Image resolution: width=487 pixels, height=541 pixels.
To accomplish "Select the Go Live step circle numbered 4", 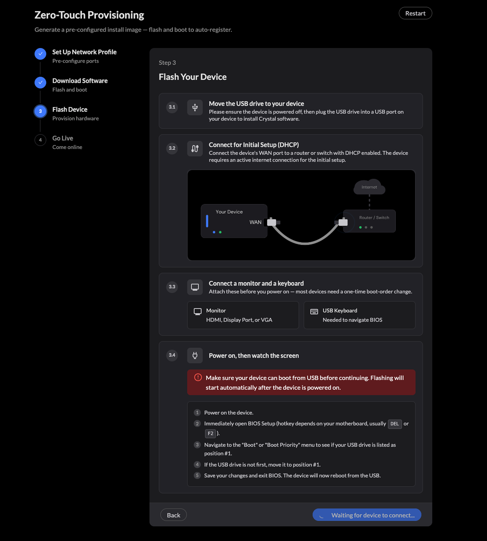I will coord(40,140).
